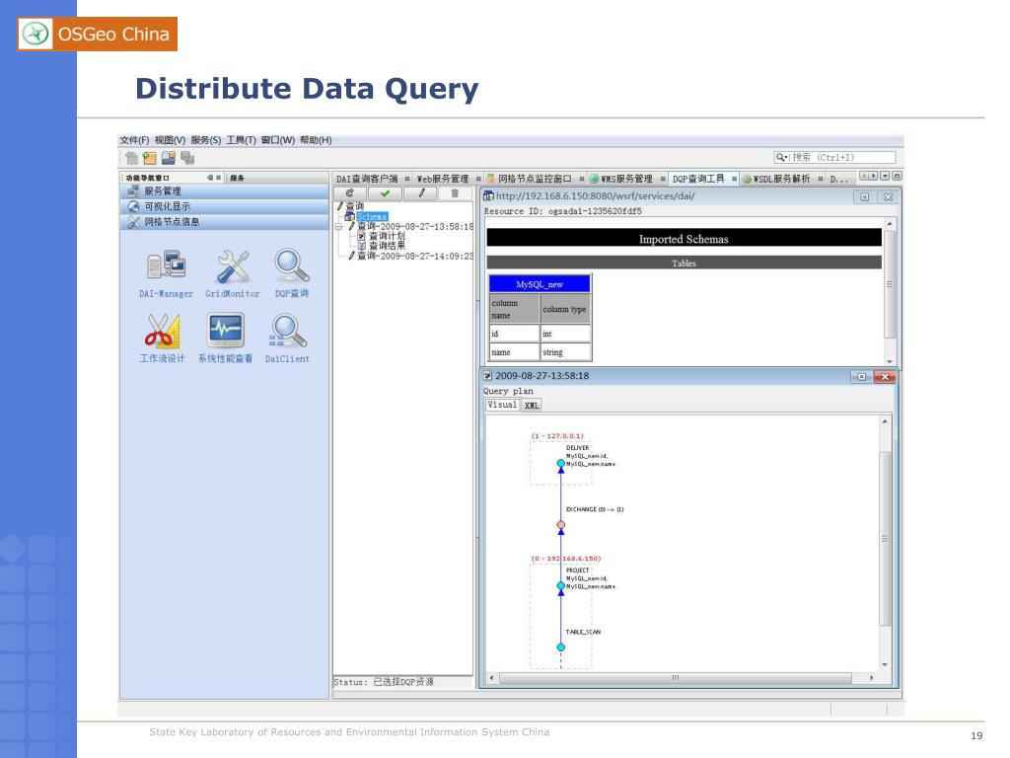Click the yellow new-item toolbar icon
This screenshot has width=1010, height=758.
(150, 157)
